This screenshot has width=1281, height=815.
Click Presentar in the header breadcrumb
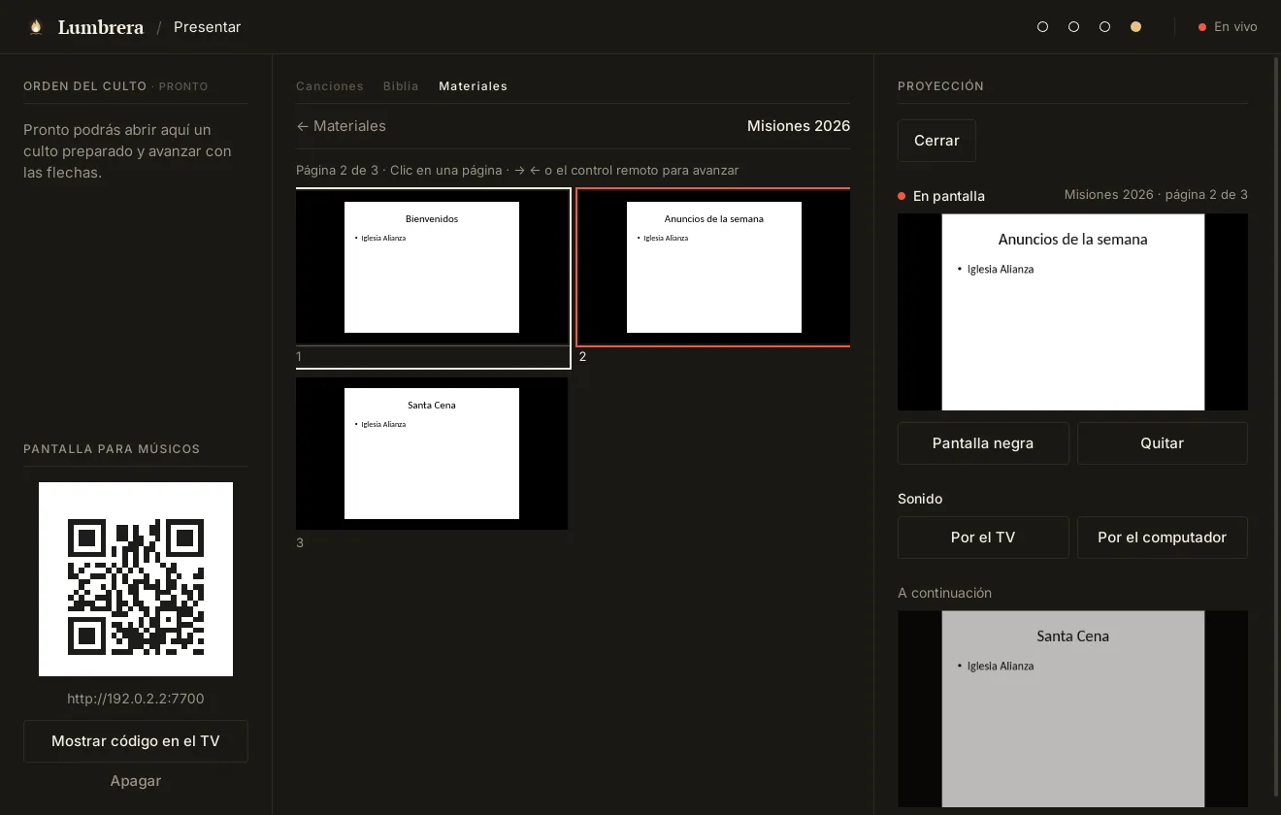tap(207, 27)
